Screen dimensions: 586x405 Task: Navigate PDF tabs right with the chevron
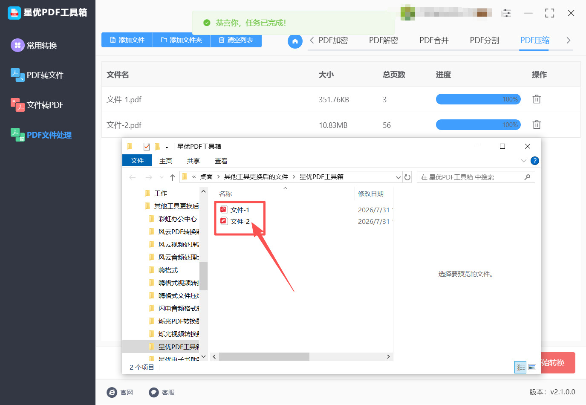click(x=568, y=40)
